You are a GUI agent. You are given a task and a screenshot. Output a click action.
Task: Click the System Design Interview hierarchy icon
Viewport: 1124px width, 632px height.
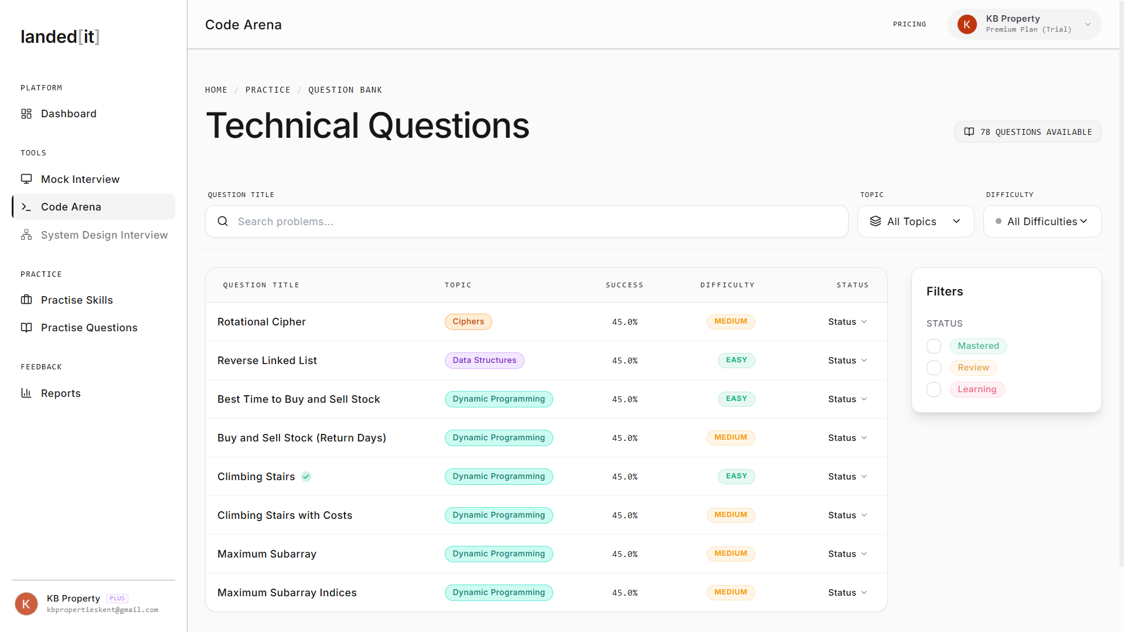(26, 235)
